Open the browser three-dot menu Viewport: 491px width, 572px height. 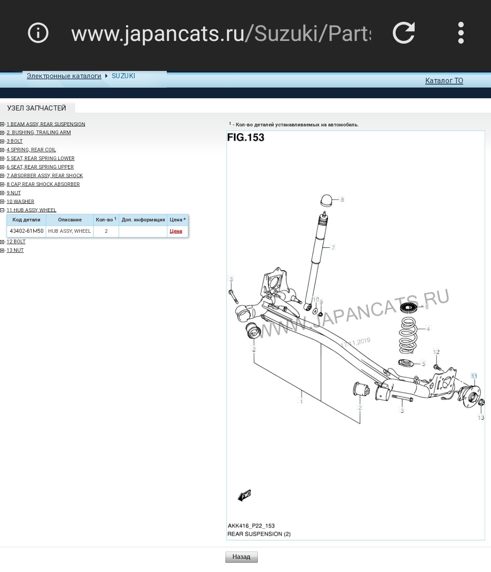461,33
